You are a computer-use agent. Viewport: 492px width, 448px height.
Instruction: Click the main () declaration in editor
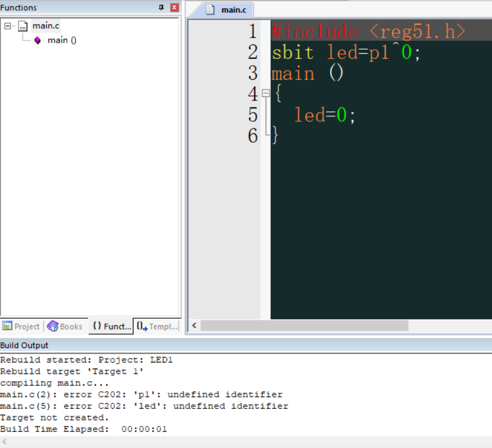307,73
